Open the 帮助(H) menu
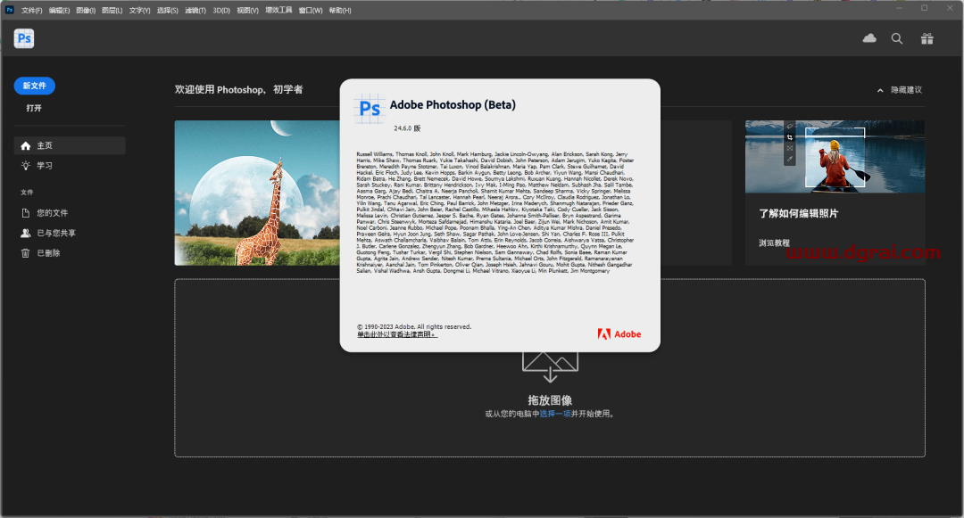Image resolution: width=964 pixels, height=518 pixels. [340, 10]
